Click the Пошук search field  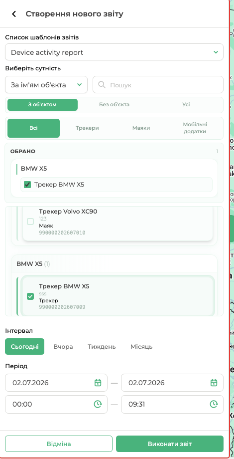coord(158,85)
